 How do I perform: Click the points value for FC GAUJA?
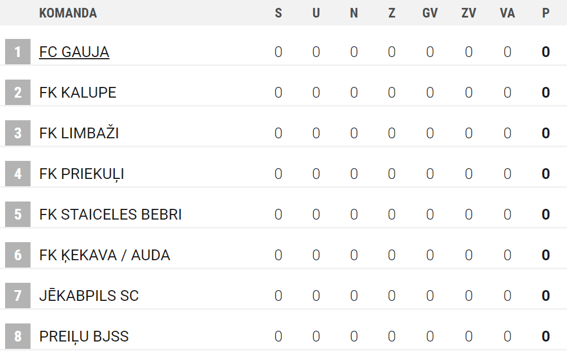[x=546, y=52]
